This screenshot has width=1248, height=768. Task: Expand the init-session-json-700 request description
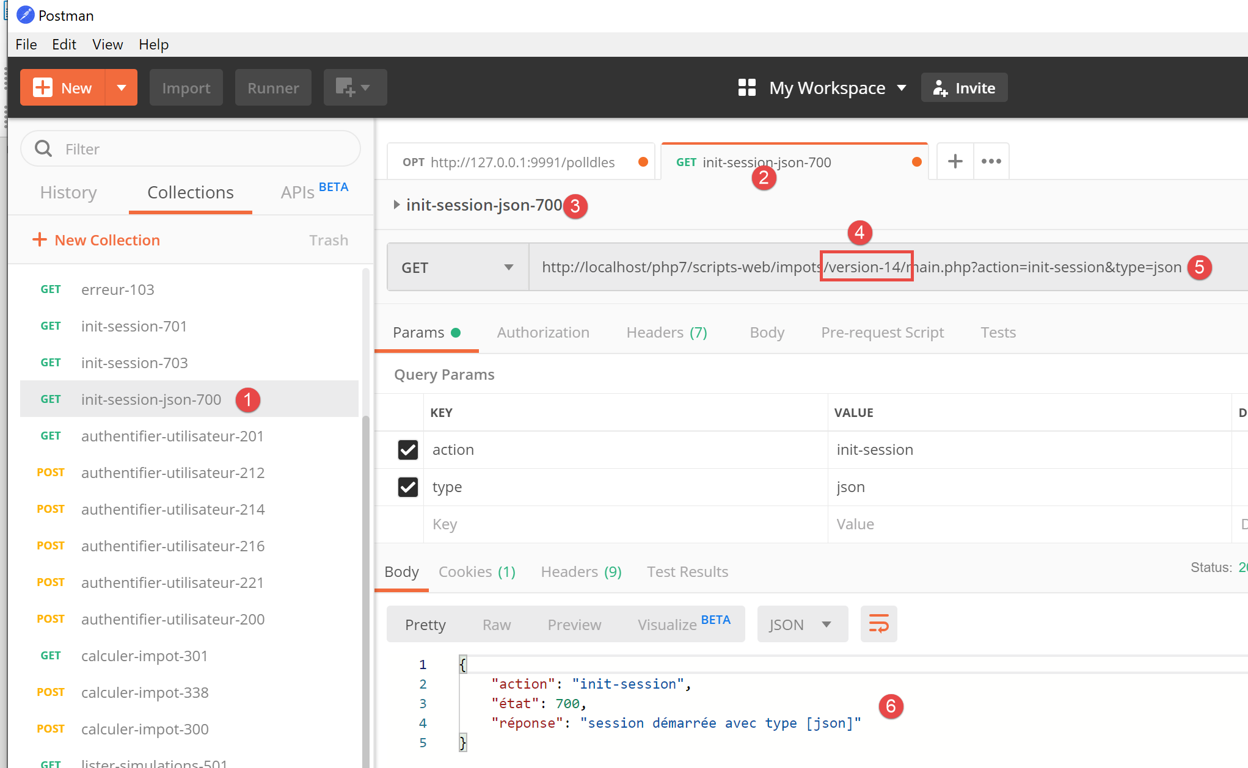pyautogui.click(x=396, y=205)
